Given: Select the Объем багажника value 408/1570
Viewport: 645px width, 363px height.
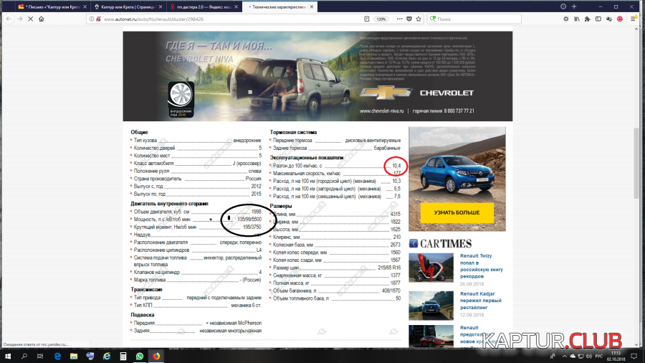Looking at the screenshot, I should click(x=391, y=291).
